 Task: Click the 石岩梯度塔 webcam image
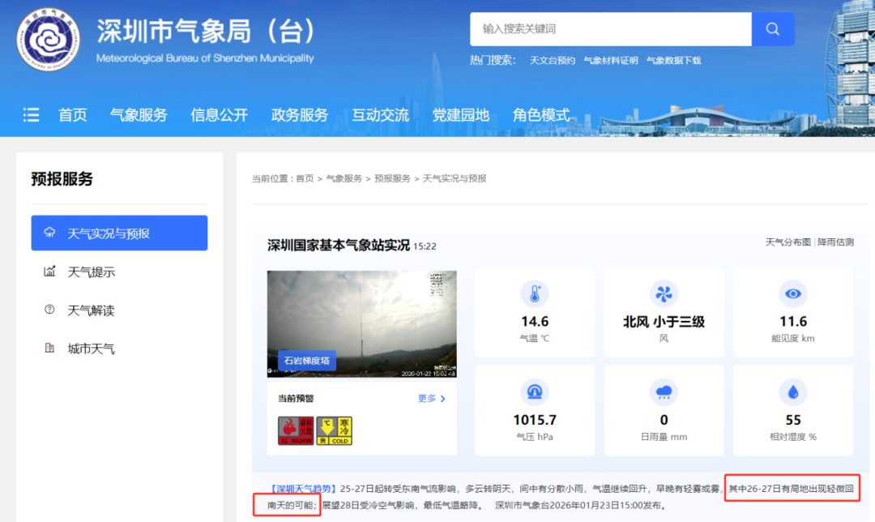tap(361, 323)
